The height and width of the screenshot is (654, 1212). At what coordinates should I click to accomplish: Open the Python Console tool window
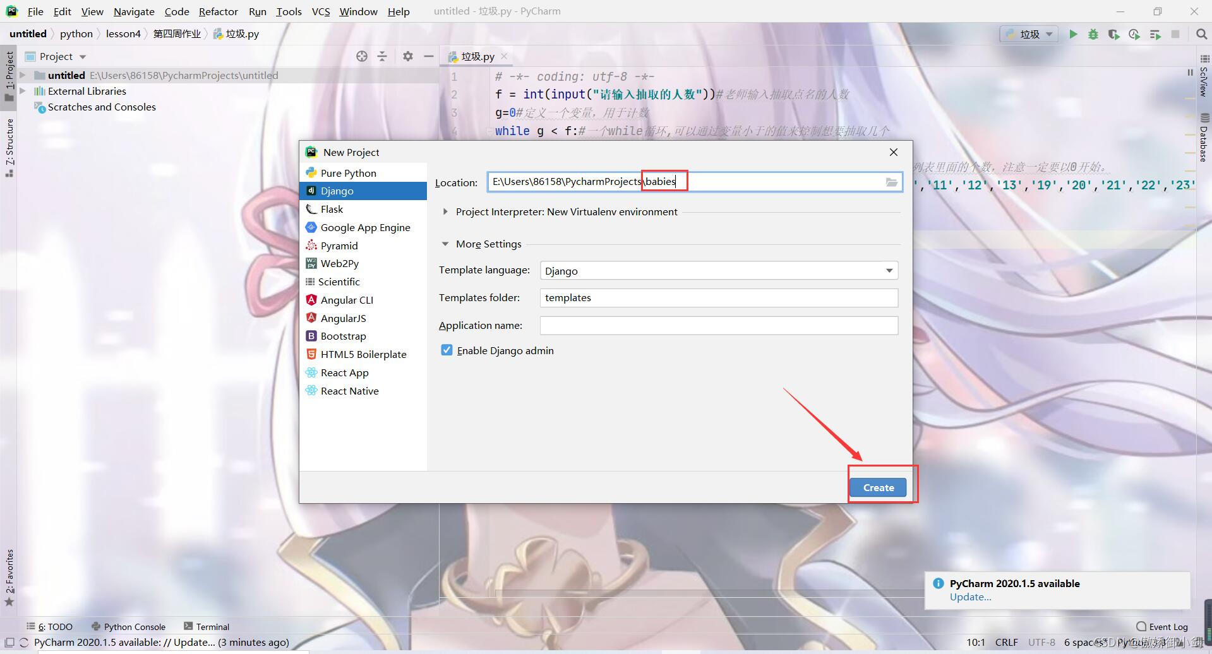pos(128,626)
